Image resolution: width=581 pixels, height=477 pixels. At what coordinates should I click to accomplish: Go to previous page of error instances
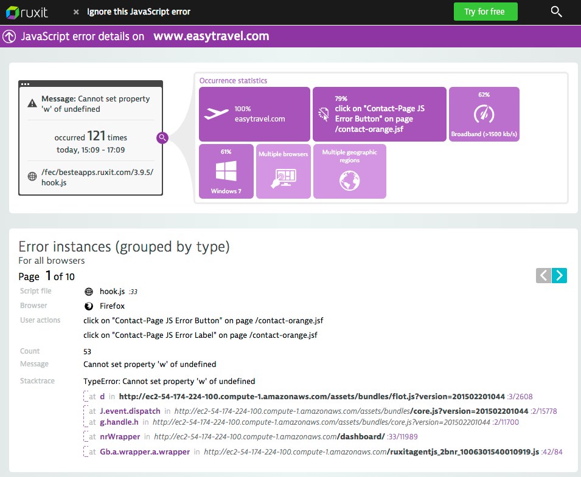pos(543,275)
